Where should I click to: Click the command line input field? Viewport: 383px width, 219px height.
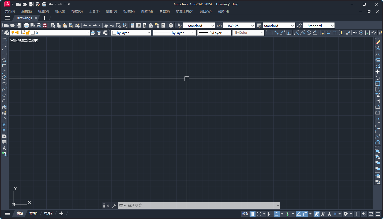coord(201,205)
